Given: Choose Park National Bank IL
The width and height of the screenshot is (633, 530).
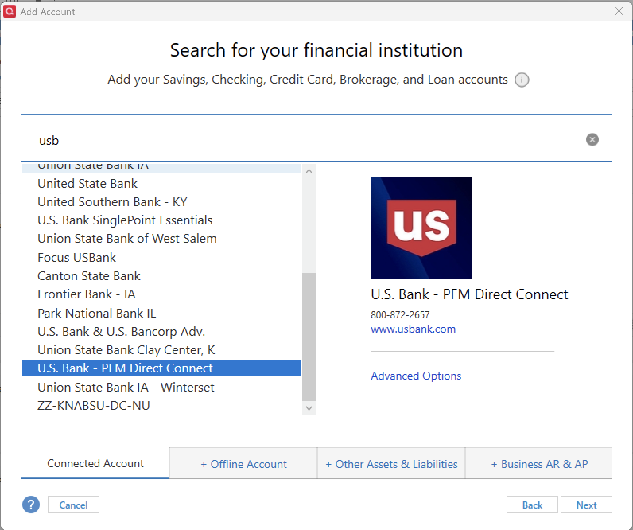Looking at the screenshot, I should pyautogui.click(x=162, y=313).
